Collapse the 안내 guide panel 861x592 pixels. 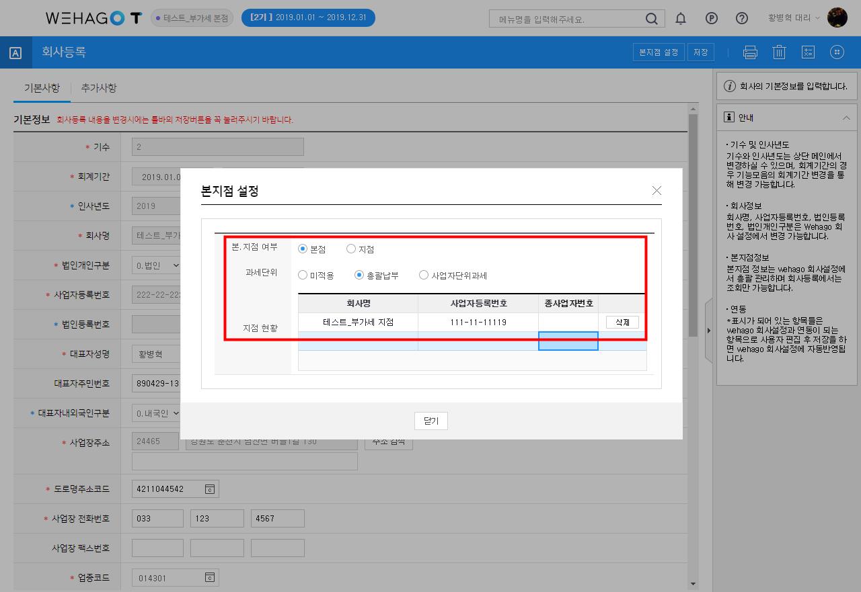(846, 118)
